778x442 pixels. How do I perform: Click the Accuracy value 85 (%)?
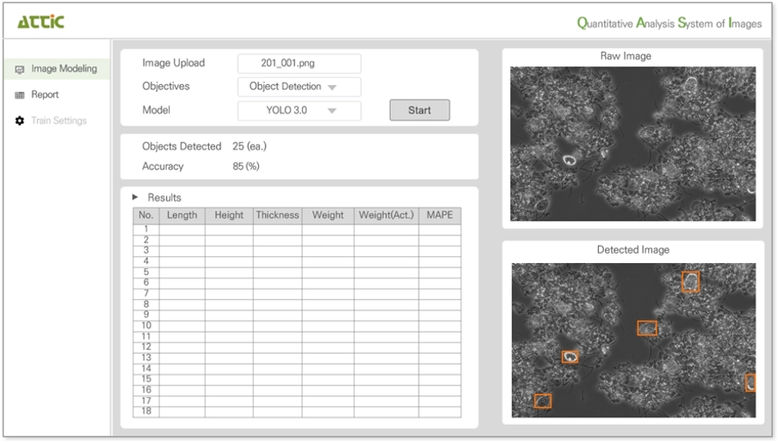(245, 167)
